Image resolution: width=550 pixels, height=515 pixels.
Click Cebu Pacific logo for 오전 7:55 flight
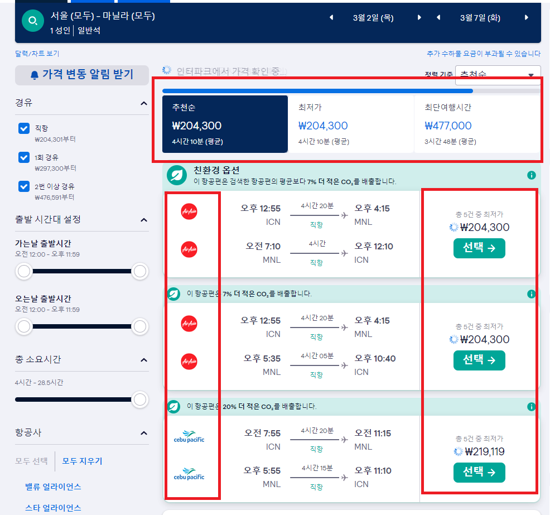coord(189,436)
